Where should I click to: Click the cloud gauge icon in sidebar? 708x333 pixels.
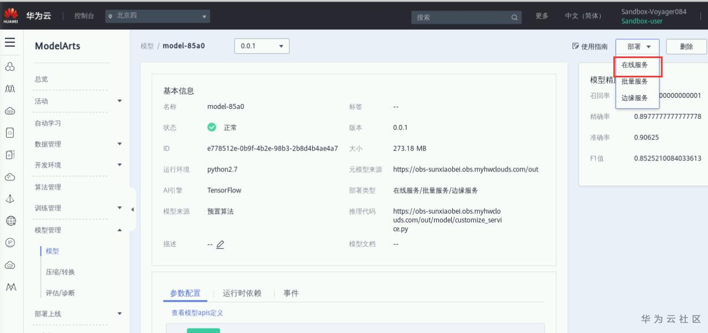click(10, 177)
